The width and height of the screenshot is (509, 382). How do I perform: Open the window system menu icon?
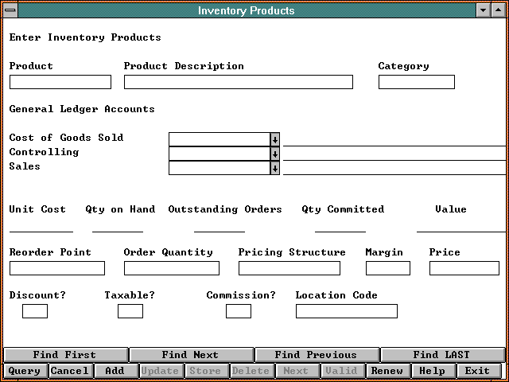click(x=9, y=10)
